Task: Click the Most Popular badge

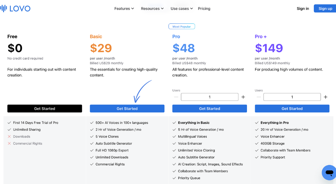Action: [x=182, y=26]
